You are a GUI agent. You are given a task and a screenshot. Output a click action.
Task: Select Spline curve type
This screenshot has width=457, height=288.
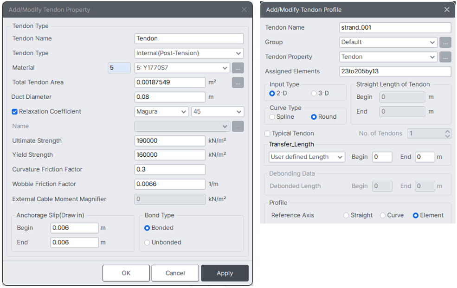pos(272,117)
